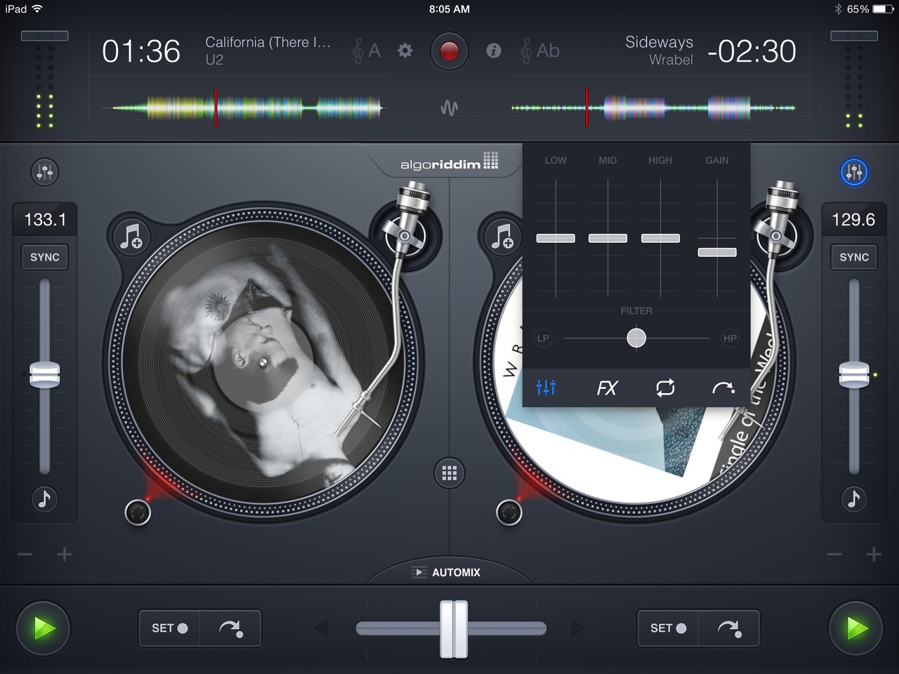The height and width of the screenshot is (674, 899).
Task: Increase right deck tempo with plus
Action: (874, 555)
